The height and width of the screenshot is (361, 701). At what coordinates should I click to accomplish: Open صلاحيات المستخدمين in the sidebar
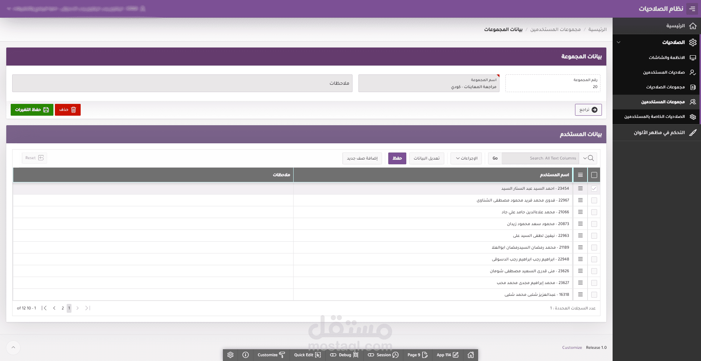(x=657, y=72)
